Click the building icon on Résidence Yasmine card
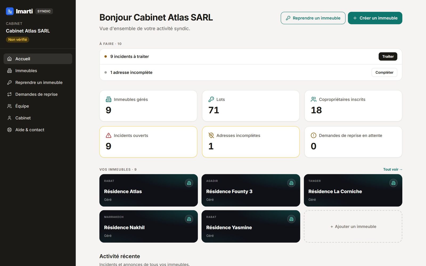This screenshot has width=426, height=266. pos(291,219)
